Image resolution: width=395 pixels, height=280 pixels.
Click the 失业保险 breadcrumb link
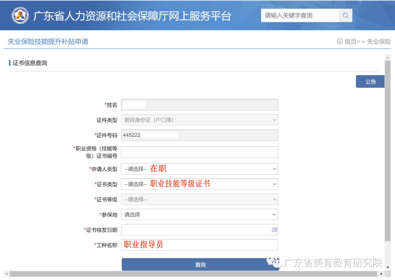click(379, 42)
